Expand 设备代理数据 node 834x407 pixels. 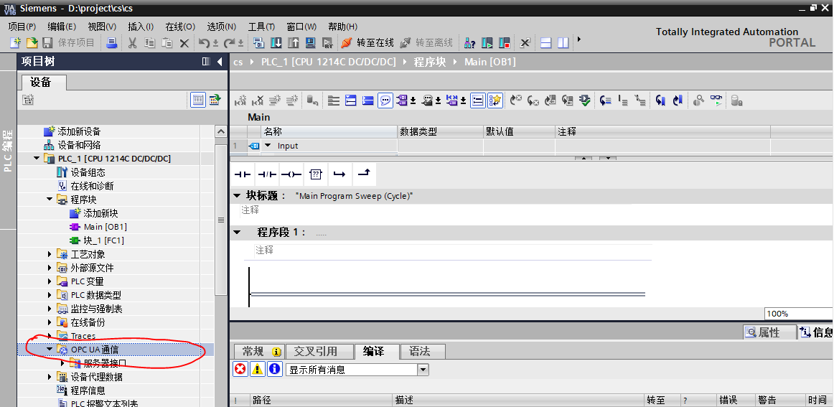(50, 377)
